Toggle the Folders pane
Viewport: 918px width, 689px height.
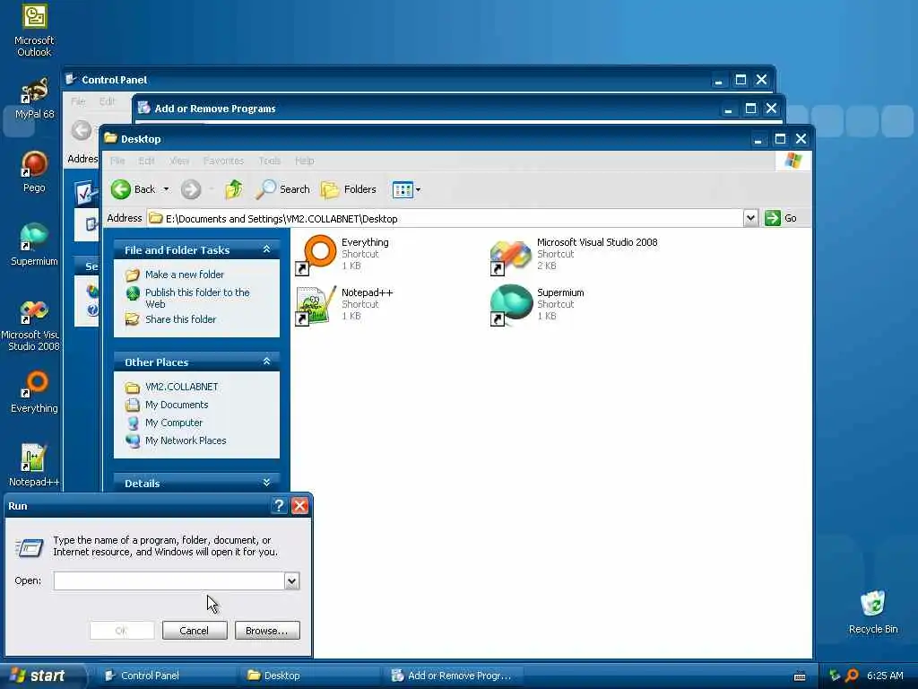click(349, 189)
